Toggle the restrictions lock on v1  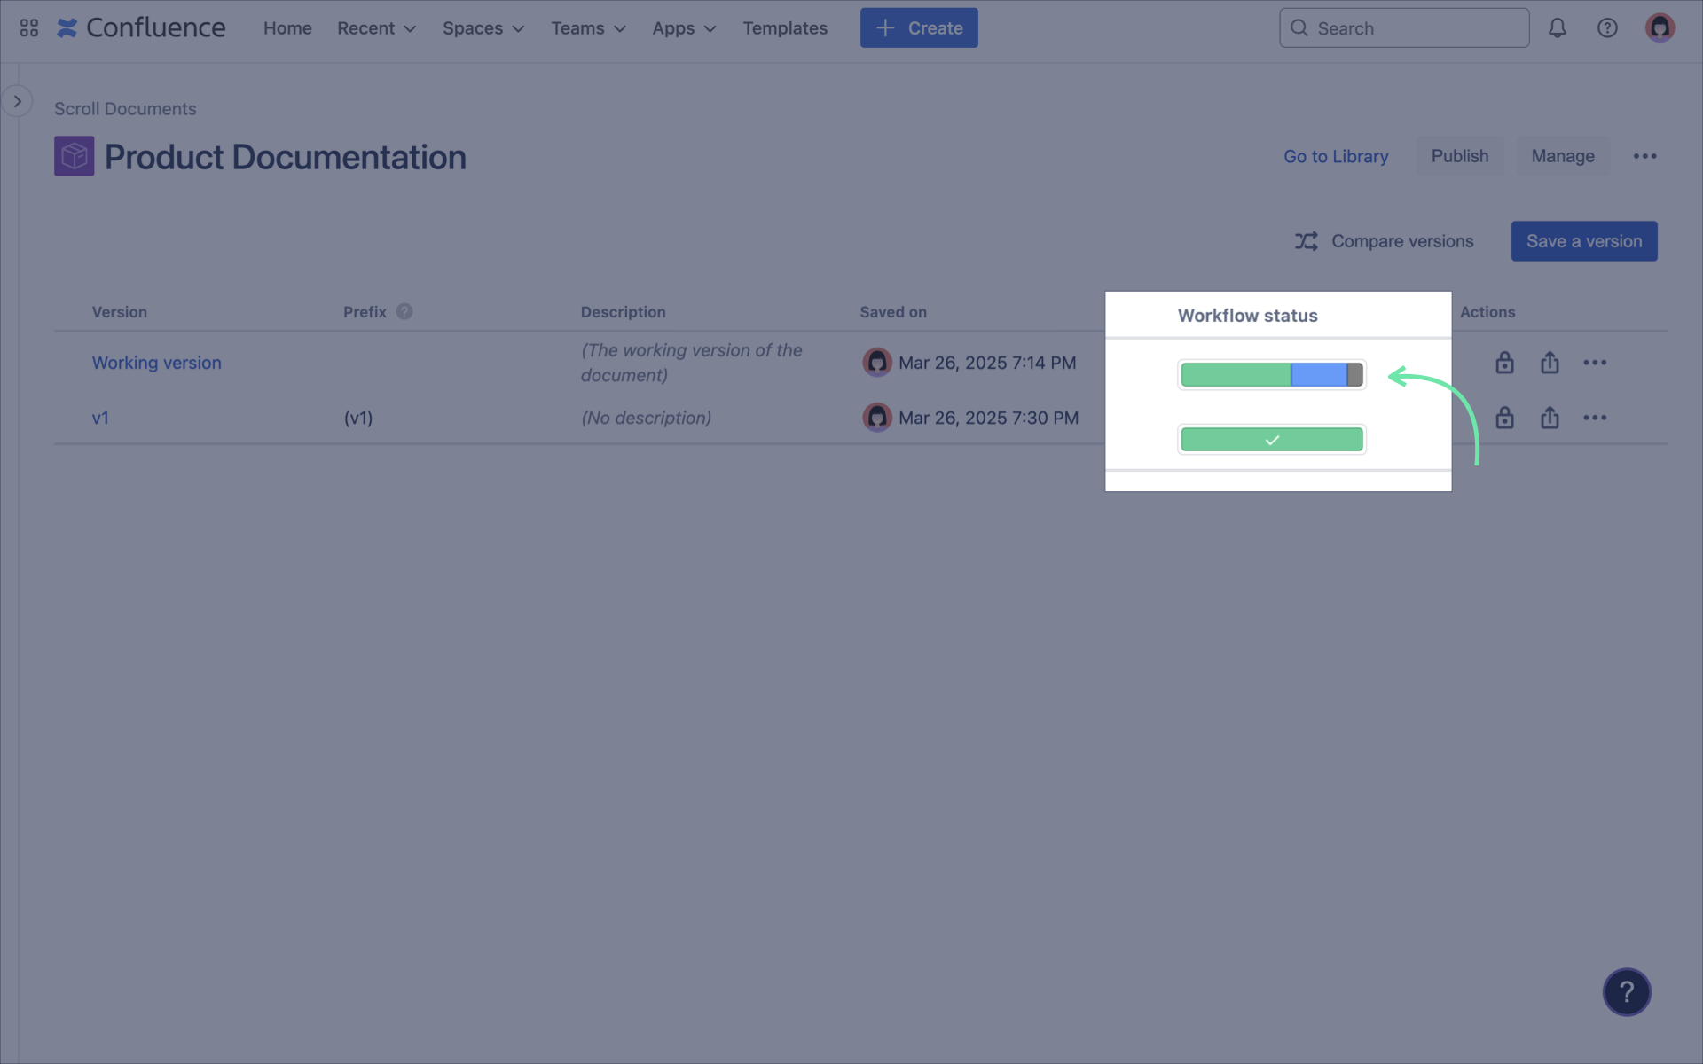pyautogui.click(x=1503, y=418)
